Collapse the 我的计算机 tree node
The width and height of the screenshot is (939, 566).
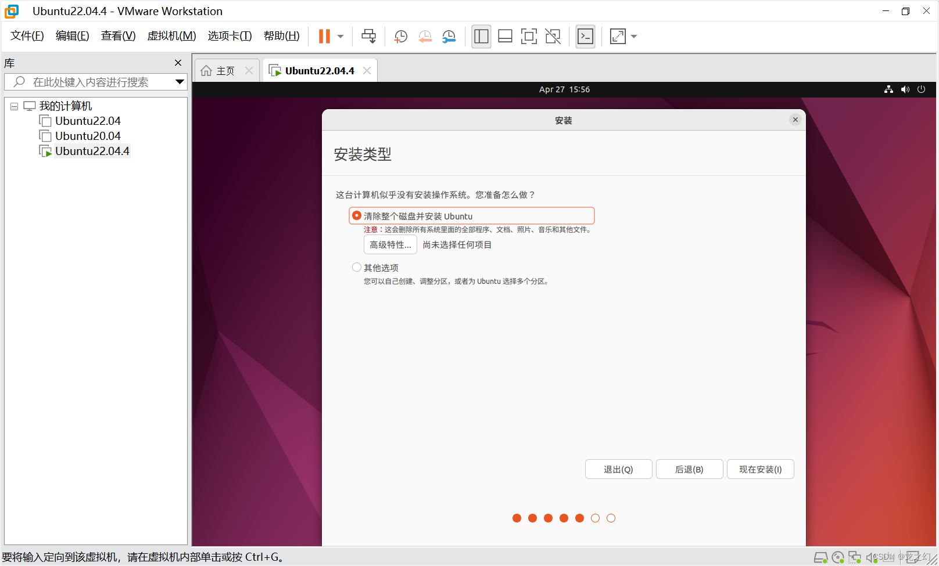tap(14, 106)
